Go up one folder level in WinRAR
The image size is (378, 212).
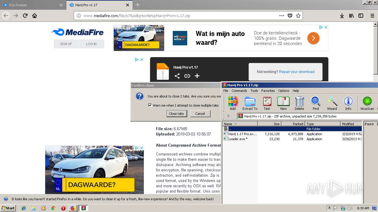(x=228, y=116)
